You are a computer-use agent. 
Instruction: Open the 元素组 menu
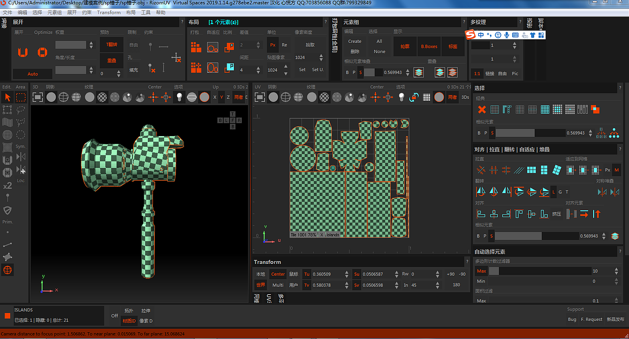click(x=55, y=12)
